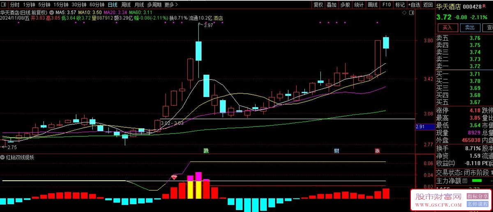493x212 pixels.
Task: Click the 返回 back button
Action: 428,5
